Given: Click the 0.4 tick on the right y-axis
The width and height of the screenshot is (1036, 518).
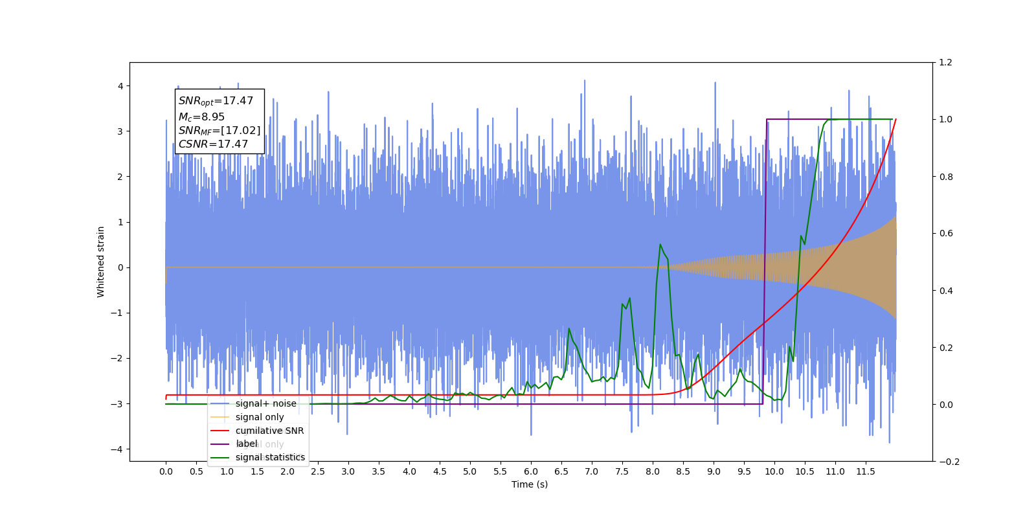Looking at the screenshot, I should click(x=945, y=291).
